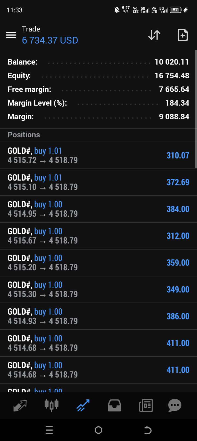This screenshot has height=441, width=197.
Task: Open the News tab icon
Action: [146, 405]
